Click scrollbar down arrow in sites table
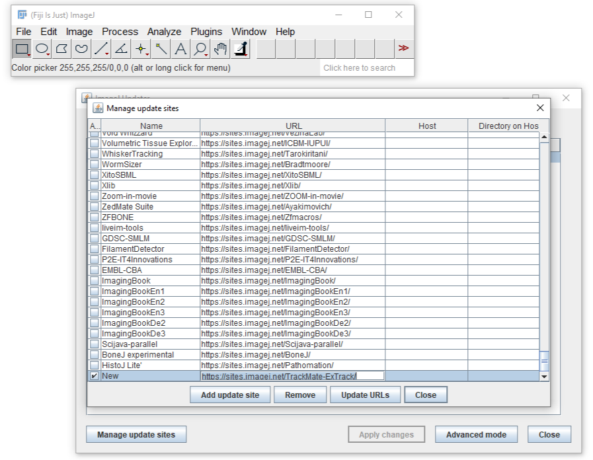This screenshot has width=593, height=460. click(544, 377)
